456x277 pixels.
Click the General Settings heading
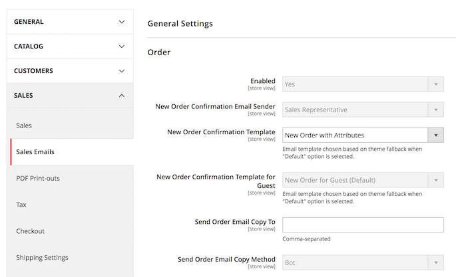click(180, 23)
